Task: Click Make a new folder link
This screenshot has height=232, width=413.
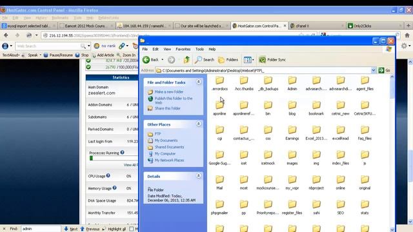Action: point(169,92)
